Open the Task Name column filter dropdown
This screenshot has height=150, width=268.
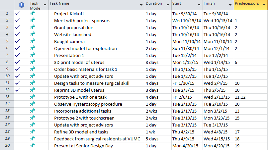coord(141,4)
